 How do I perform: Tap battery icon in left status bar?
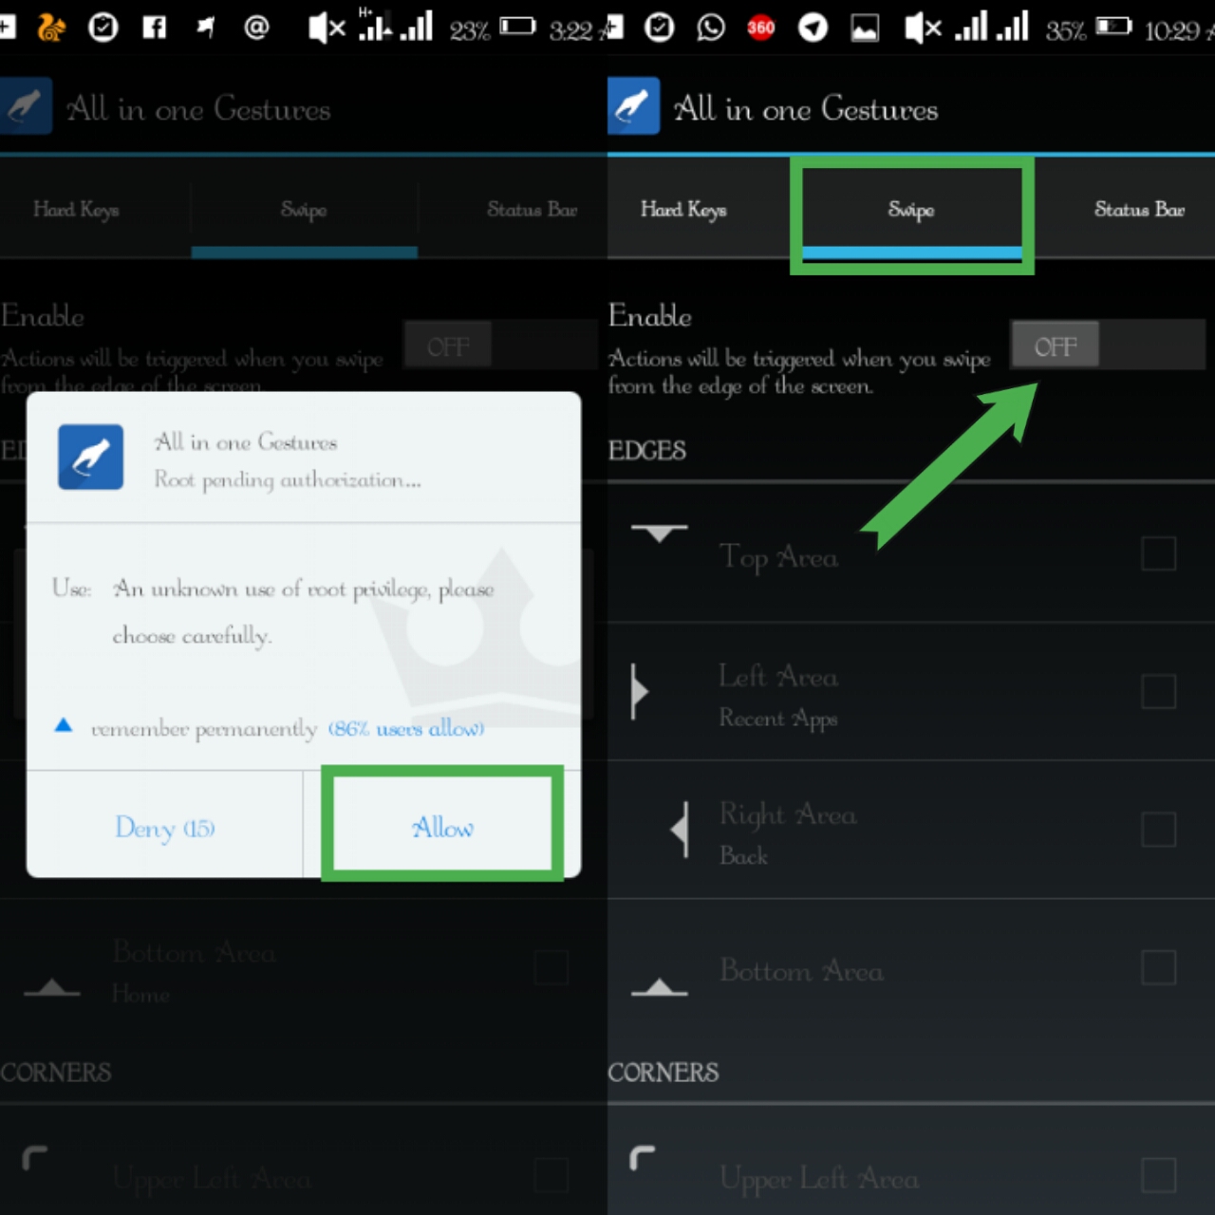pos(517,27)
